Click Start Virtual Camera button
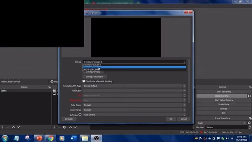Viewport: 252px width, 142px height. click(x=224, y=100)
